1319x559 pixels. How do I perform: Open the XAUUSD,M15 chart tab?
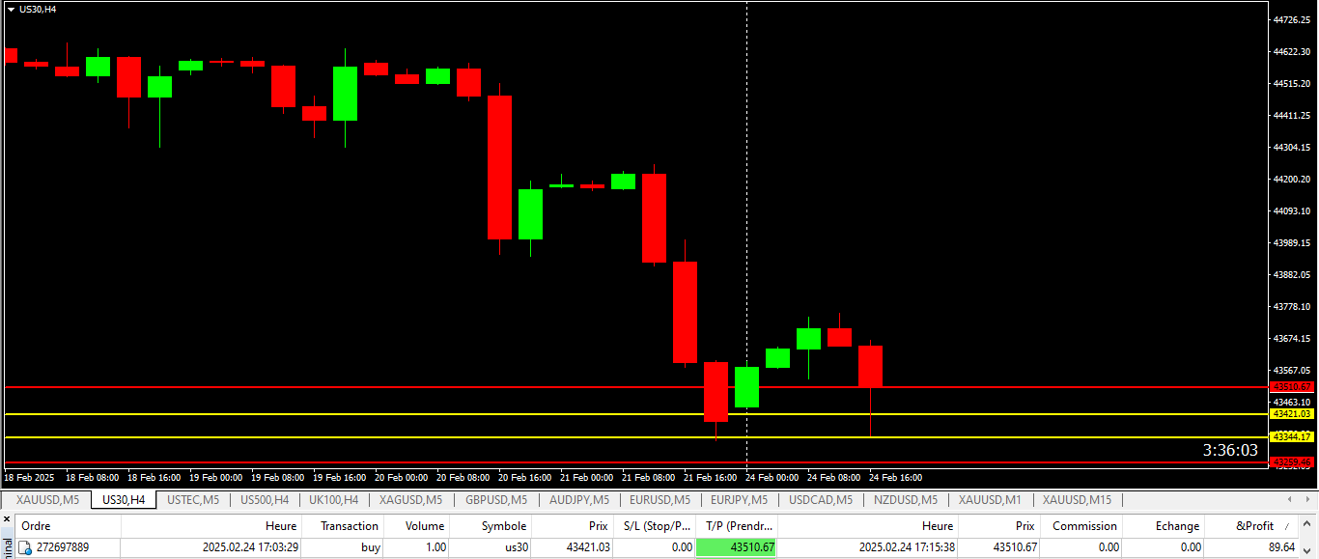[x=1077, y=499]
